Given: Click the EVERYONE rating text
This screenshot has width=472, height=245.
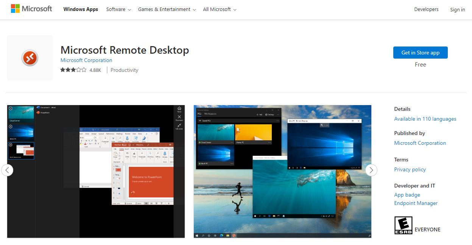Looking at the screenshot, I should [427, 229].
